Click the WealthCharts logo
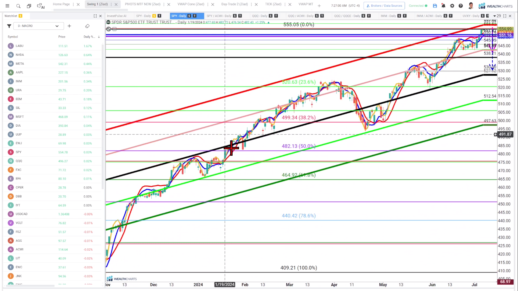 coord(495,6)
